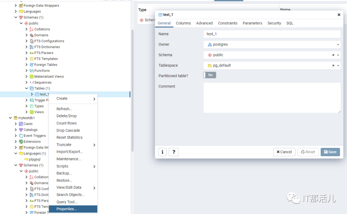Click the Sequences node icon
Image resolution: width=347 pixels, height=214 pixels.
tap(32, 83)
